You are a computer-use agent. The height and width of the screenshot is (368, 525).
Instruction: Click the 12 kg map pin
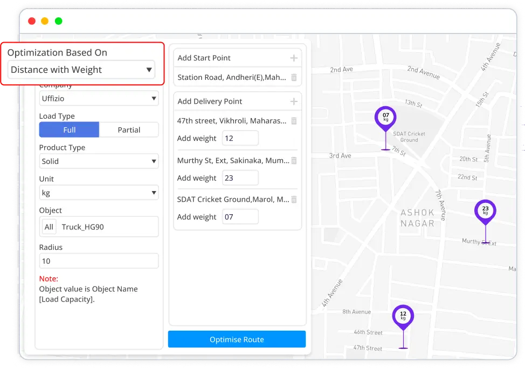pos(403,317)
